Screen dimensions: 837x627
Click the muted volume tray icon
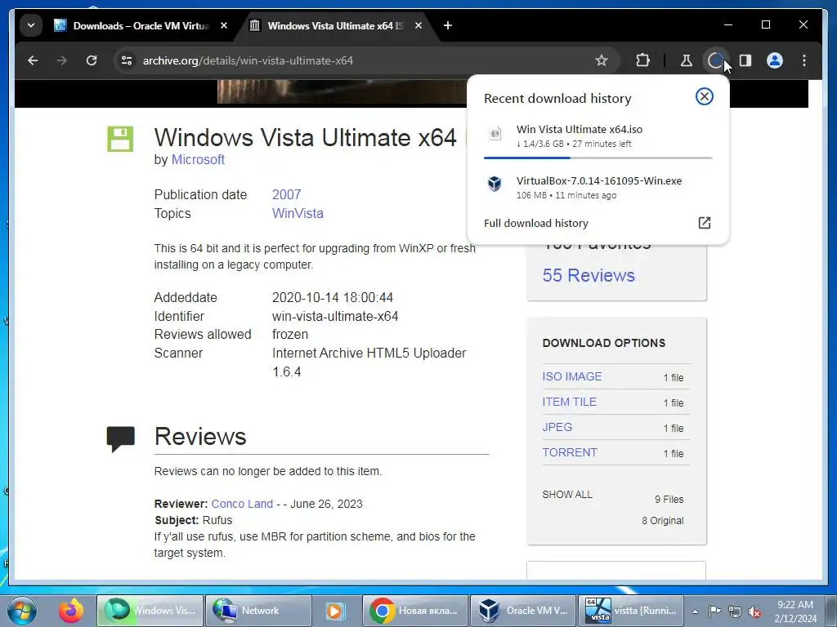click(754, 611)
